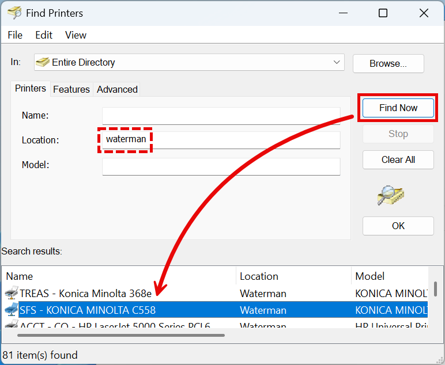This screenshot has height=365, width=445.
Task: Click the Model text field
Action: click(x=221, y=166)
